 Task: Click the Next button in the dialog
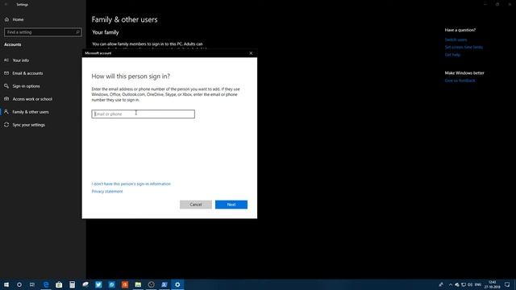point(231,205)
